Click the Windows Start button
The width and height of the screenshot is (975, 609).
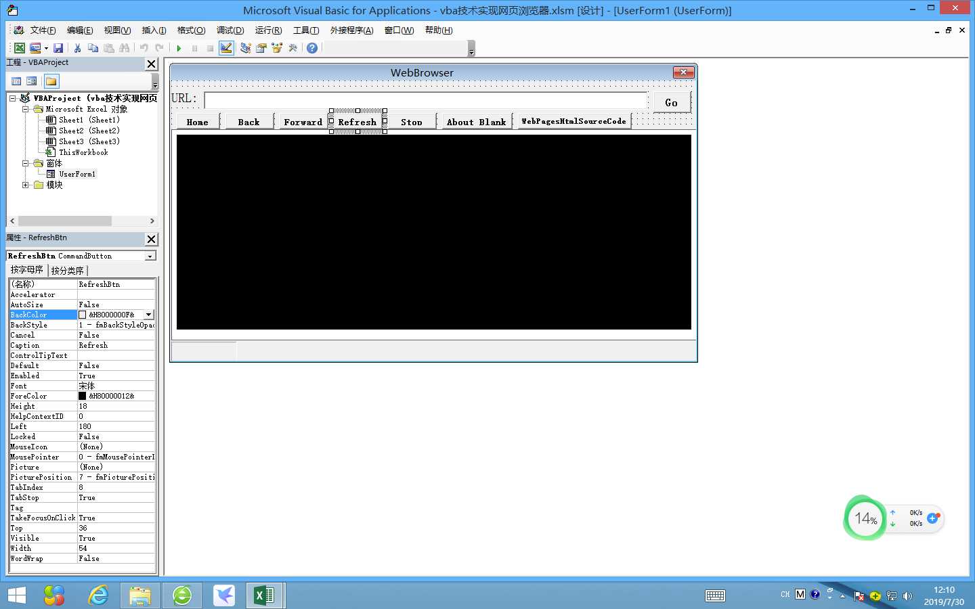coord(16,595)
